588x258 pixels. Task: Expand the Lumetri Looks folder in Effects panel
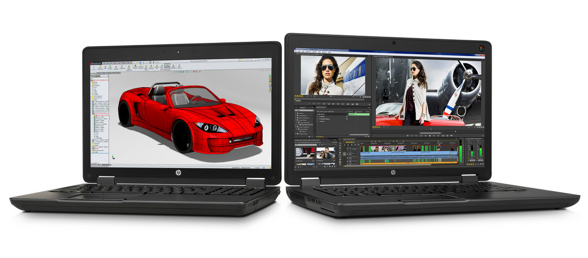point(296,134)
